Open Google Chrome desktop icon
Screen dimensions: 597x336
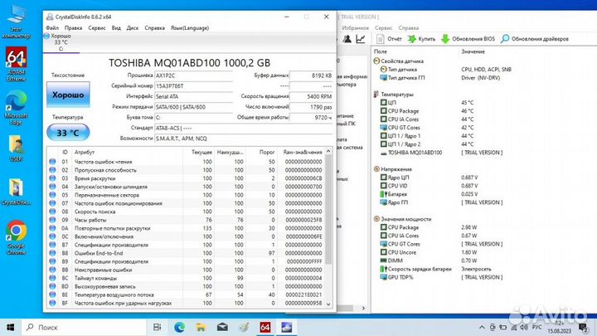point(16,237)
